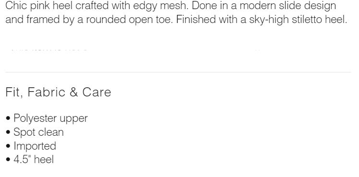Click the phrase rounded open toe
This screenshot has height=177, width=359.
(129, 20)
